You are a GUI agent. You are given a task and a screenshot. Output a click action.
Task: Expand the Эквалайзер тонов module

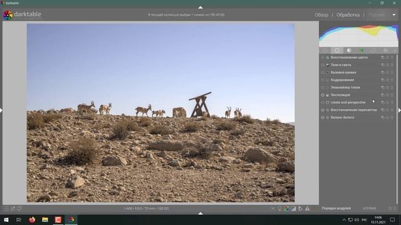tap(345, 87)
